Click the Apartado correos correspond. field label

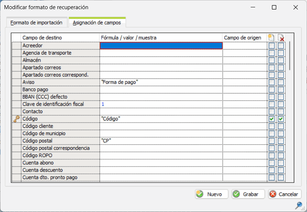point(56,75)
